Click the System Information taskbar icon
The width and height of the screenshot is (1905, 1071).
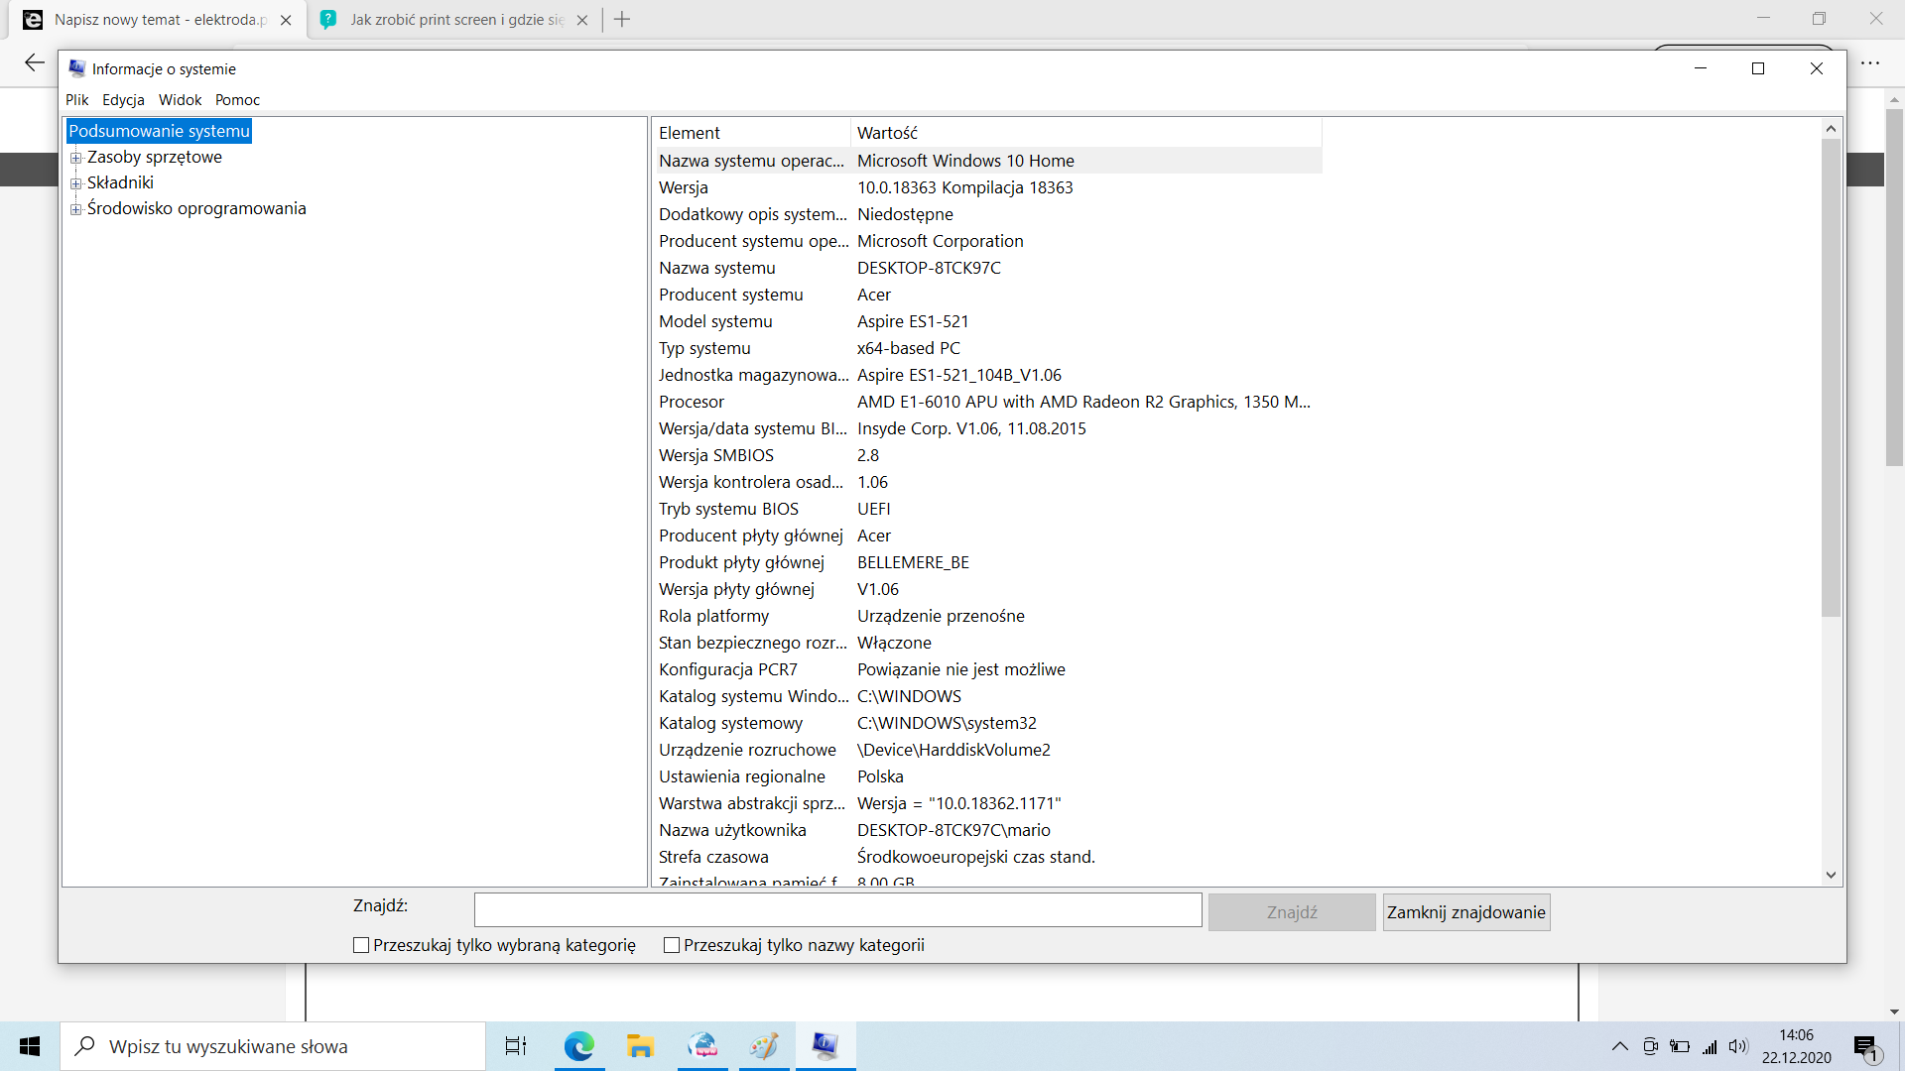[825, 1046]
